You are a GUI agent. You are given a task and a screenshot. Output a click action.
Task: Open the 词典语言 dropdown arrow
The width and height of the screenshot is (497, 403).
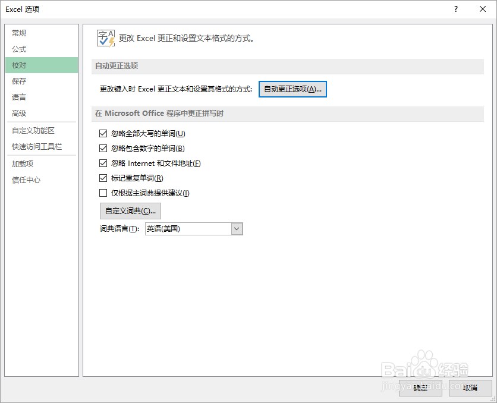[x=237, y=229]
